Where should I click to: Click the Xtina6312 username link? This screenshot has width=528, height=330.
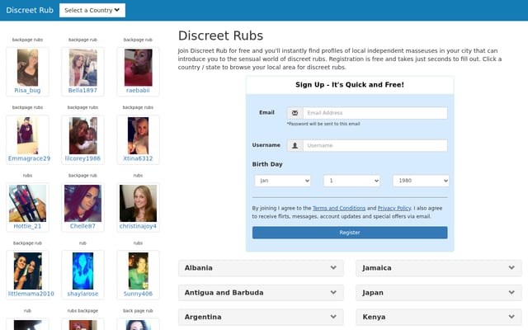(x=138, y=158)
